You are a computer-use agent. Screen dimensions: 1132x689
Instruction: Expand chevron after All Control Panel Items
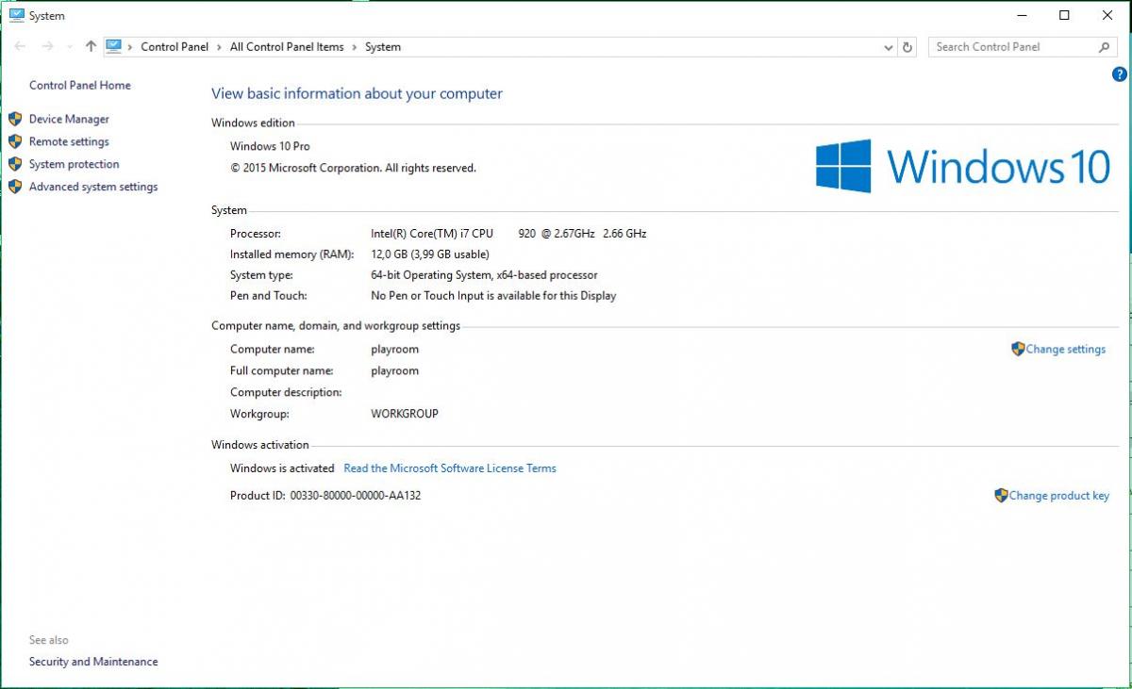click(x=355, y=47)
